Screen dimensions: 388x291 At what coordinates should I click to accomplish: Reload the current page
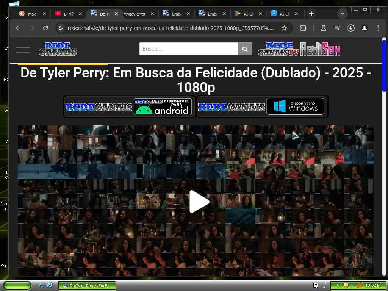pos(45,28)
